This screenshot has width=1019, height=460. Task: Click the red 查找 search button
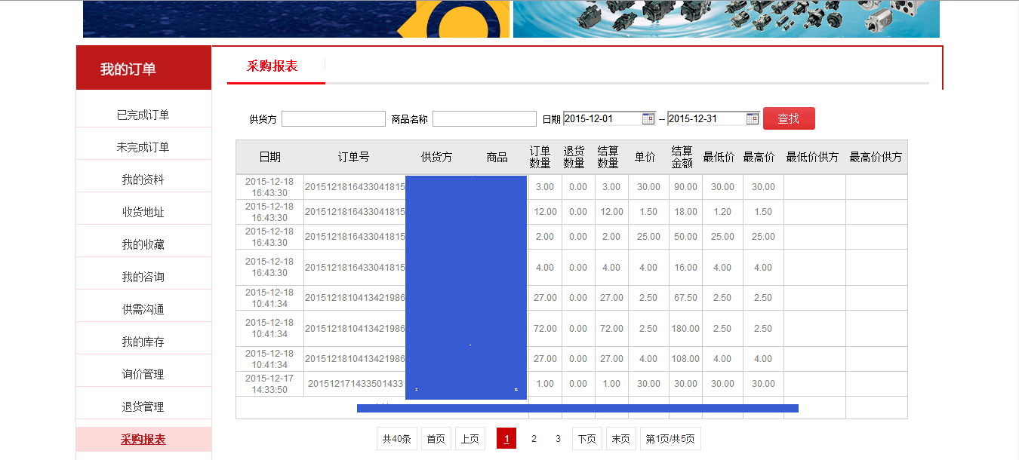coord(789,118)
